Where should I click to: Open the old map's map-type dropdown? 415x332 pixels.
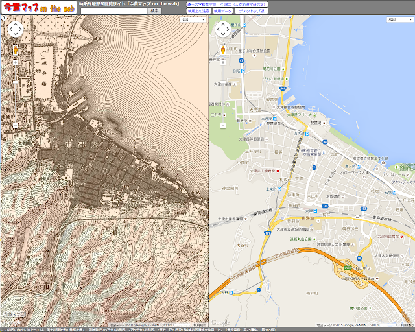pos(193,19)
